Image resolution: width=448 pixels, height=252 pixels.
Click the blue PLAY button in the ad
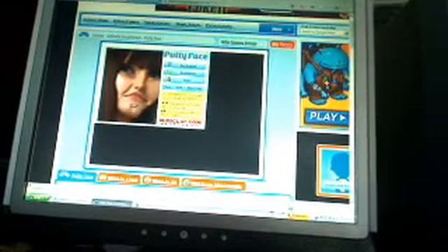[327, 117]
